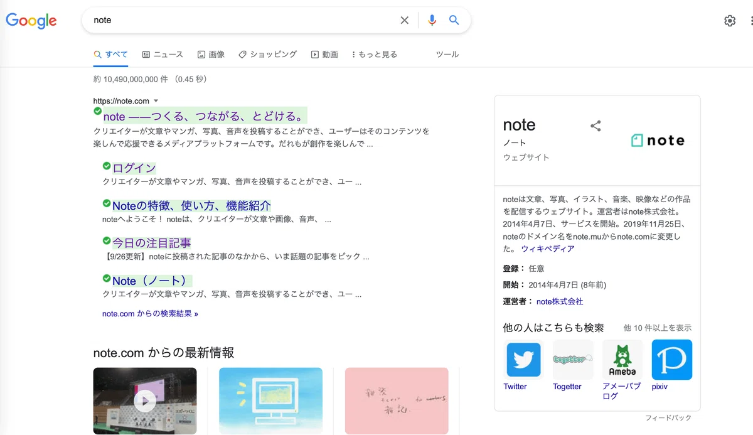
Task: Switch to the 動画 tab
Action: (324, 55)
